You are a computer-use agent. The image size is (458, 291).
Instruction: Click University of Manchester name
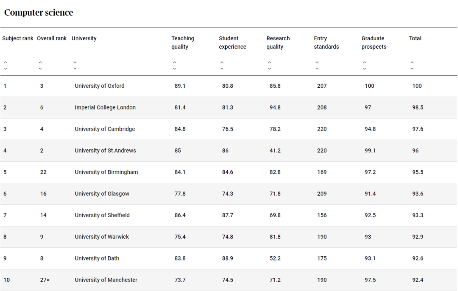click(106, 280)
